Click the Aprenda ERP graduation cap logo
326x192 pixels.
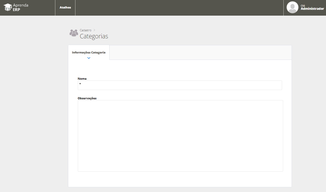(8, 7)
